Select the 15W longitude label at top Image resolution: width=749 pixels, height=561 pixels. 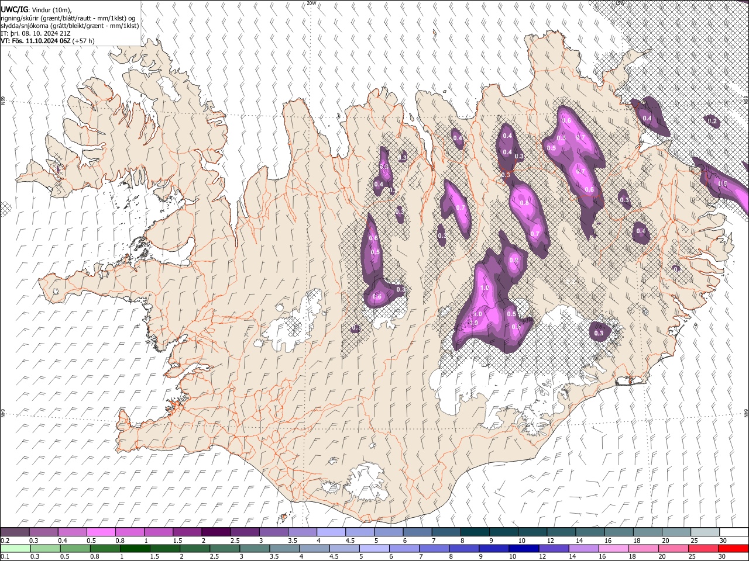[x=620, y=3]
